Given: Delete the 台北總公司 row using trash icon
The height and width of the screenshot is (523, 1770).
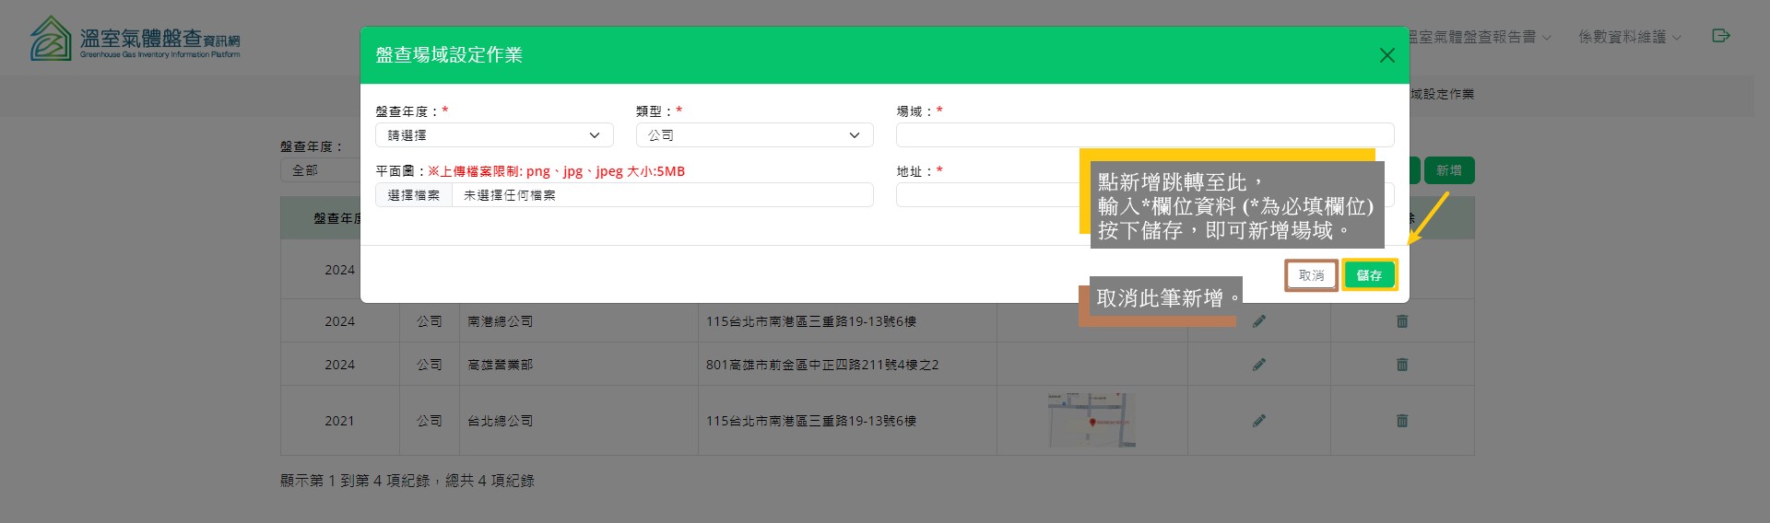Looking at the screenshot, I should [x=1401, y=421].
